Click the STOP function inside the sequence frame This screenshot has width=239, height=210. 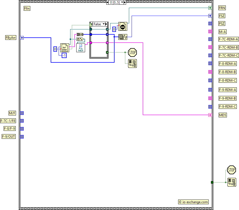point(132,52)
